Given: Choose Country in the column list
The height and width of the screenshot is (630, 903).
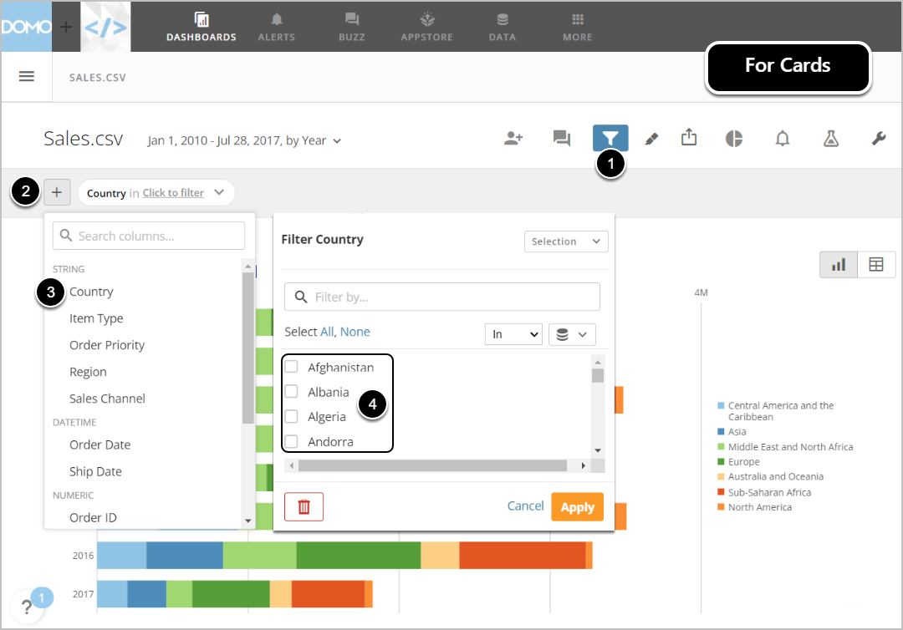Looking at the screenshot, I should pyautogui.click(x=91, y=292).
